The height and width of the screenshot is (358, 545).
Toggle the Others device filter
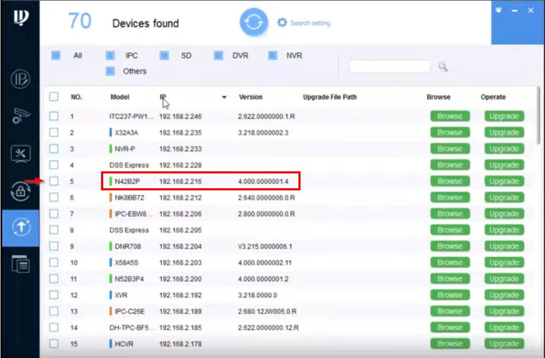[x=110, y=71]
